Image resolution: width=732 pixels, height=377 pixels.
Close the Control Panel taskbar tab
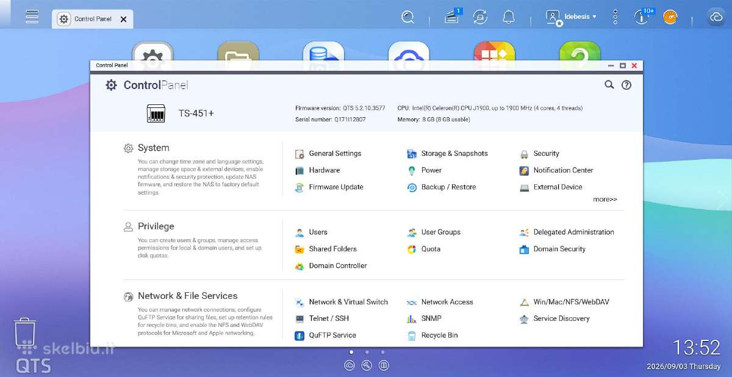point(123,19)
